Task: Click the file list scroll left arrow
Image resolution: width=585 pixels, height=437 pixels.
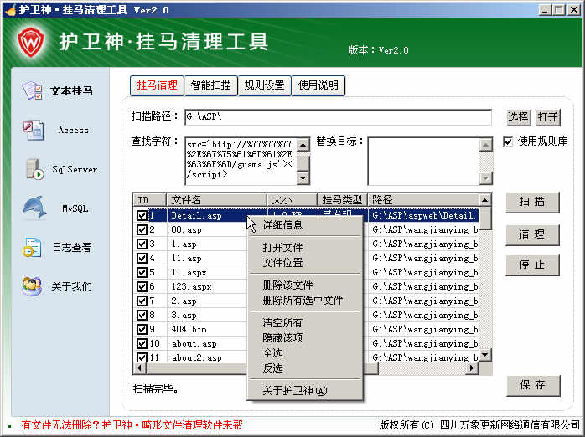Action: click(x=139, y=368)
